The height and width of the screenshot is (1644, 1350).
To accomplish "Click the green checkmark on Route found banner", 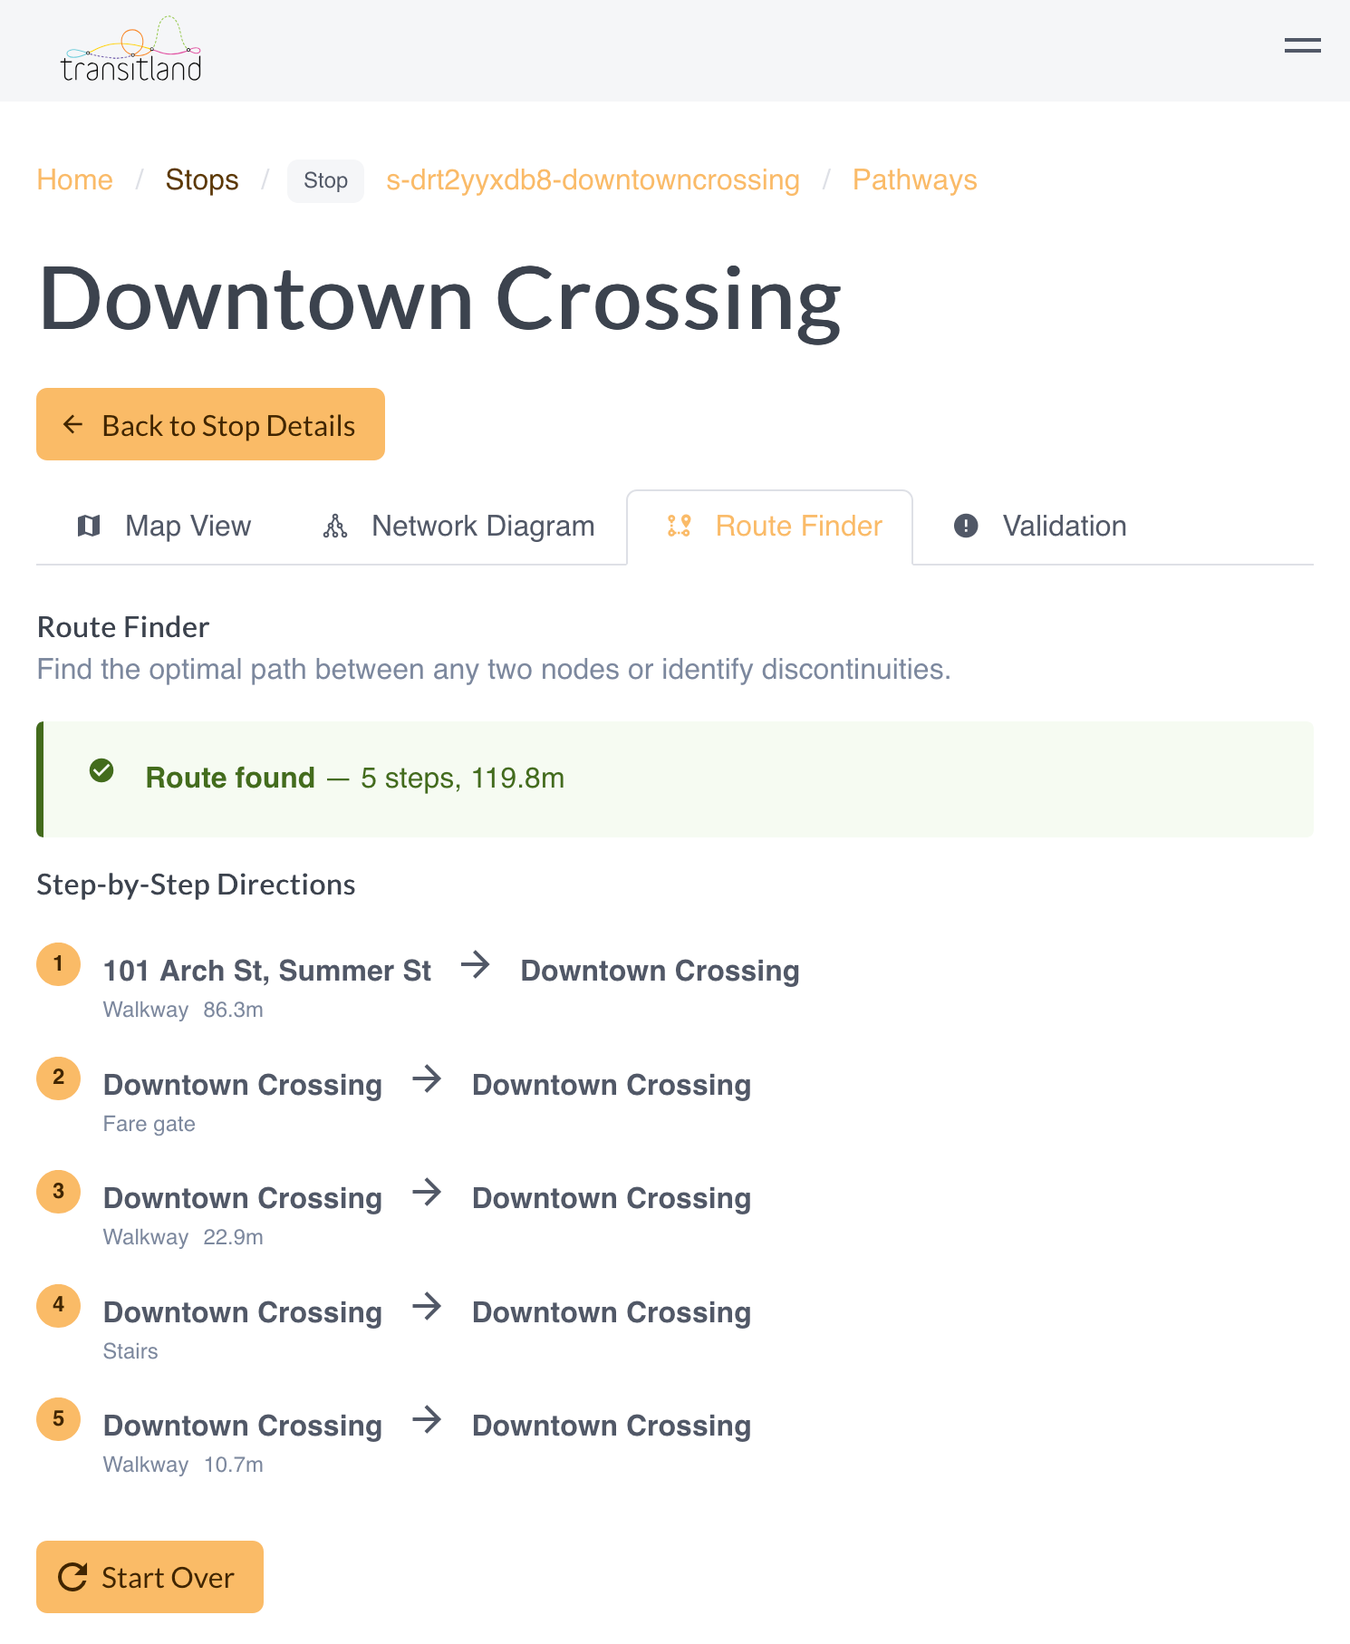I will point(101,772).
